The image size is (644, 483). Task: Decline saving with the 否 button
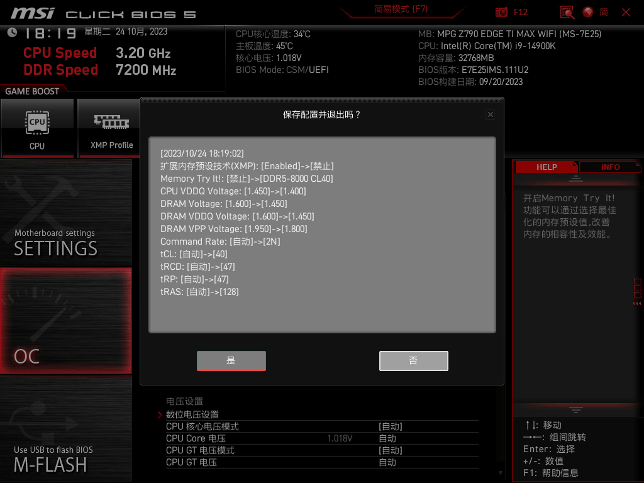414,360
